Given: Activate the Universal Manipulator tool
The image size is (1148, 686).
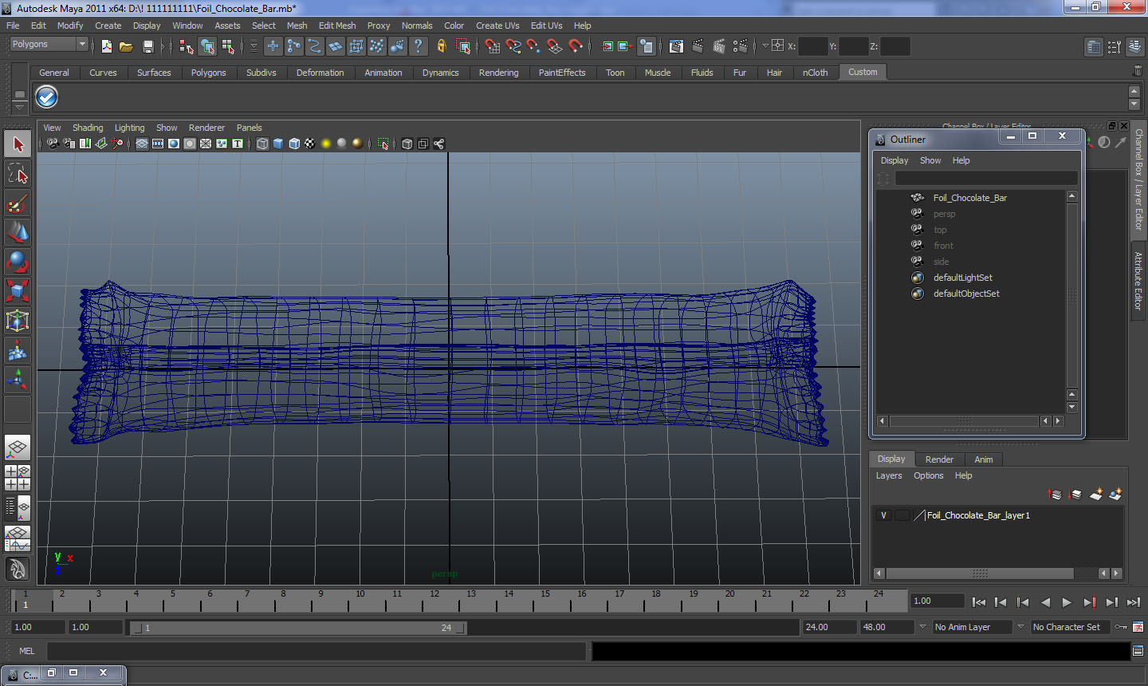Looking at the screenshot, I should [x=18, y=321].
